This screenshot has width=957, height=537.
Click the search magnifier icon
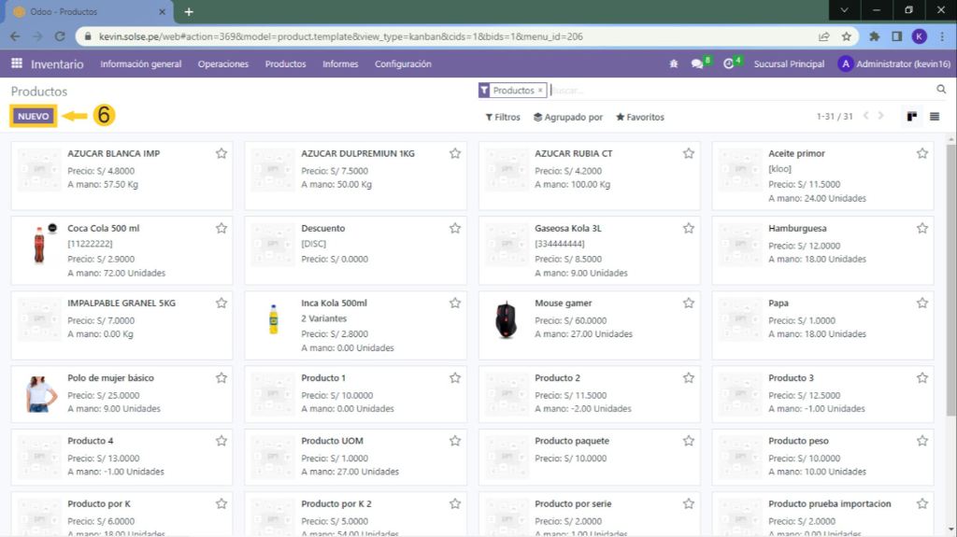[x=941, y=90]
